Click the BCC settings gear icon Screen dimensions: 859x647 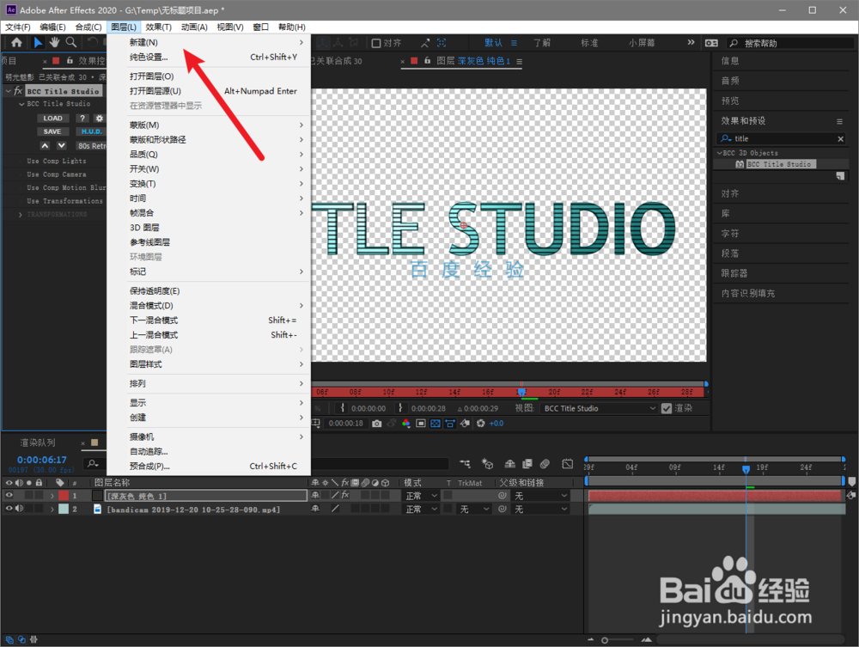click(99, 119)
